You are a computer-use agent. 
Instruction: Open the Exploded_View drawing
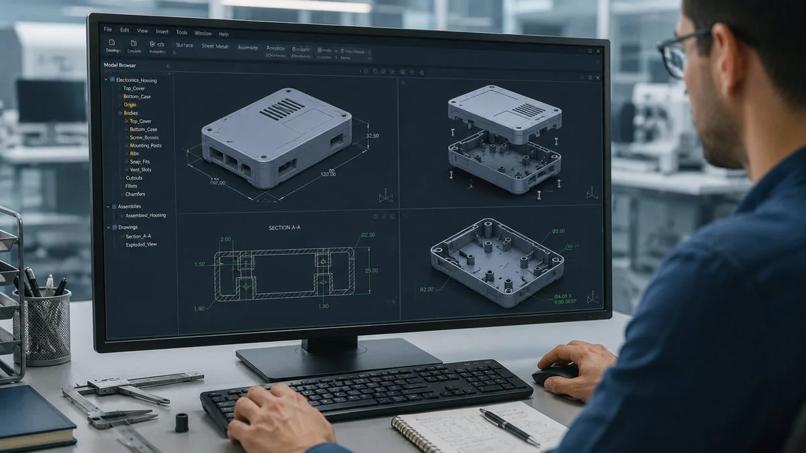tap(142, 244)
